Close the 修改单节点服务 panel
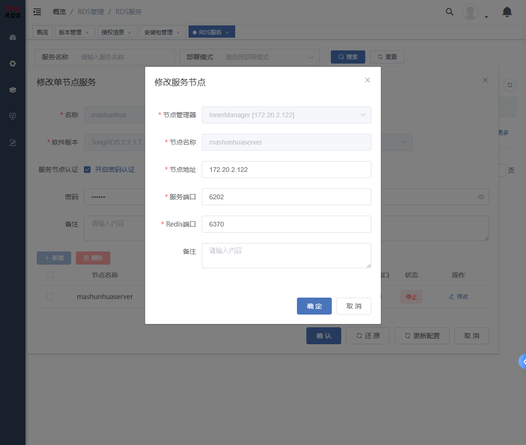Image resolution: width=526 pixels, height=445 pixels. coord(485,80)
